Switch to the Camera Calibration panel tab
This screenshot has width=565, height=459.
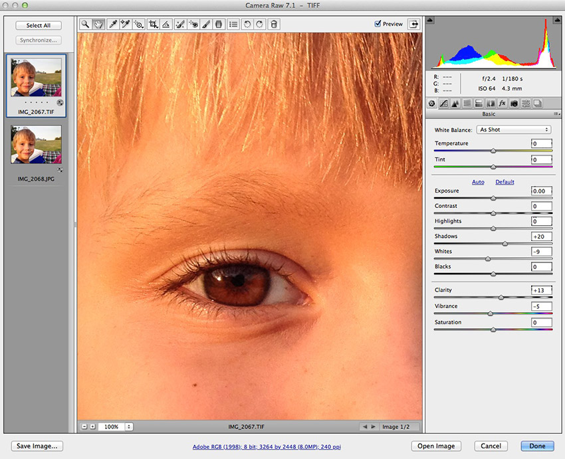pos(514,104)
